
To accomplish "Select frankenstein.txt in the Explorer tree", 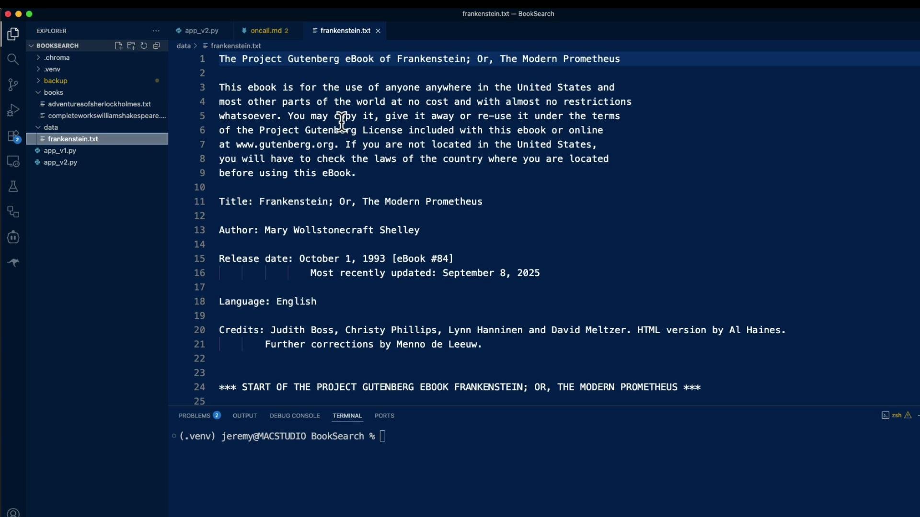I will click(97, 139).
